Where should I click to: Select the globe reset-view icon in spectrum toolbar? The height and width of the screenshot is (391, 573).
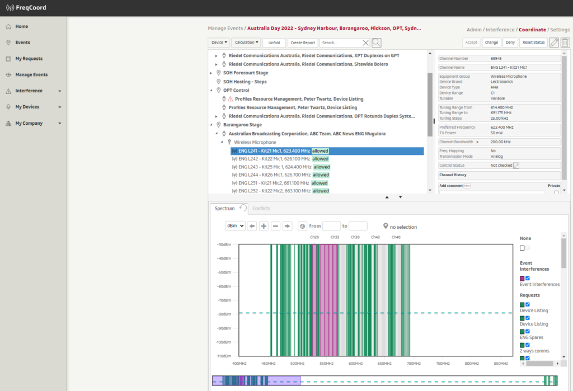(x=302, y=226)
